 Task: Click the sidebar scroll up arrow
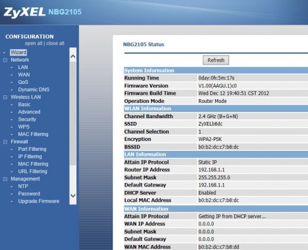tap(73, 56)
